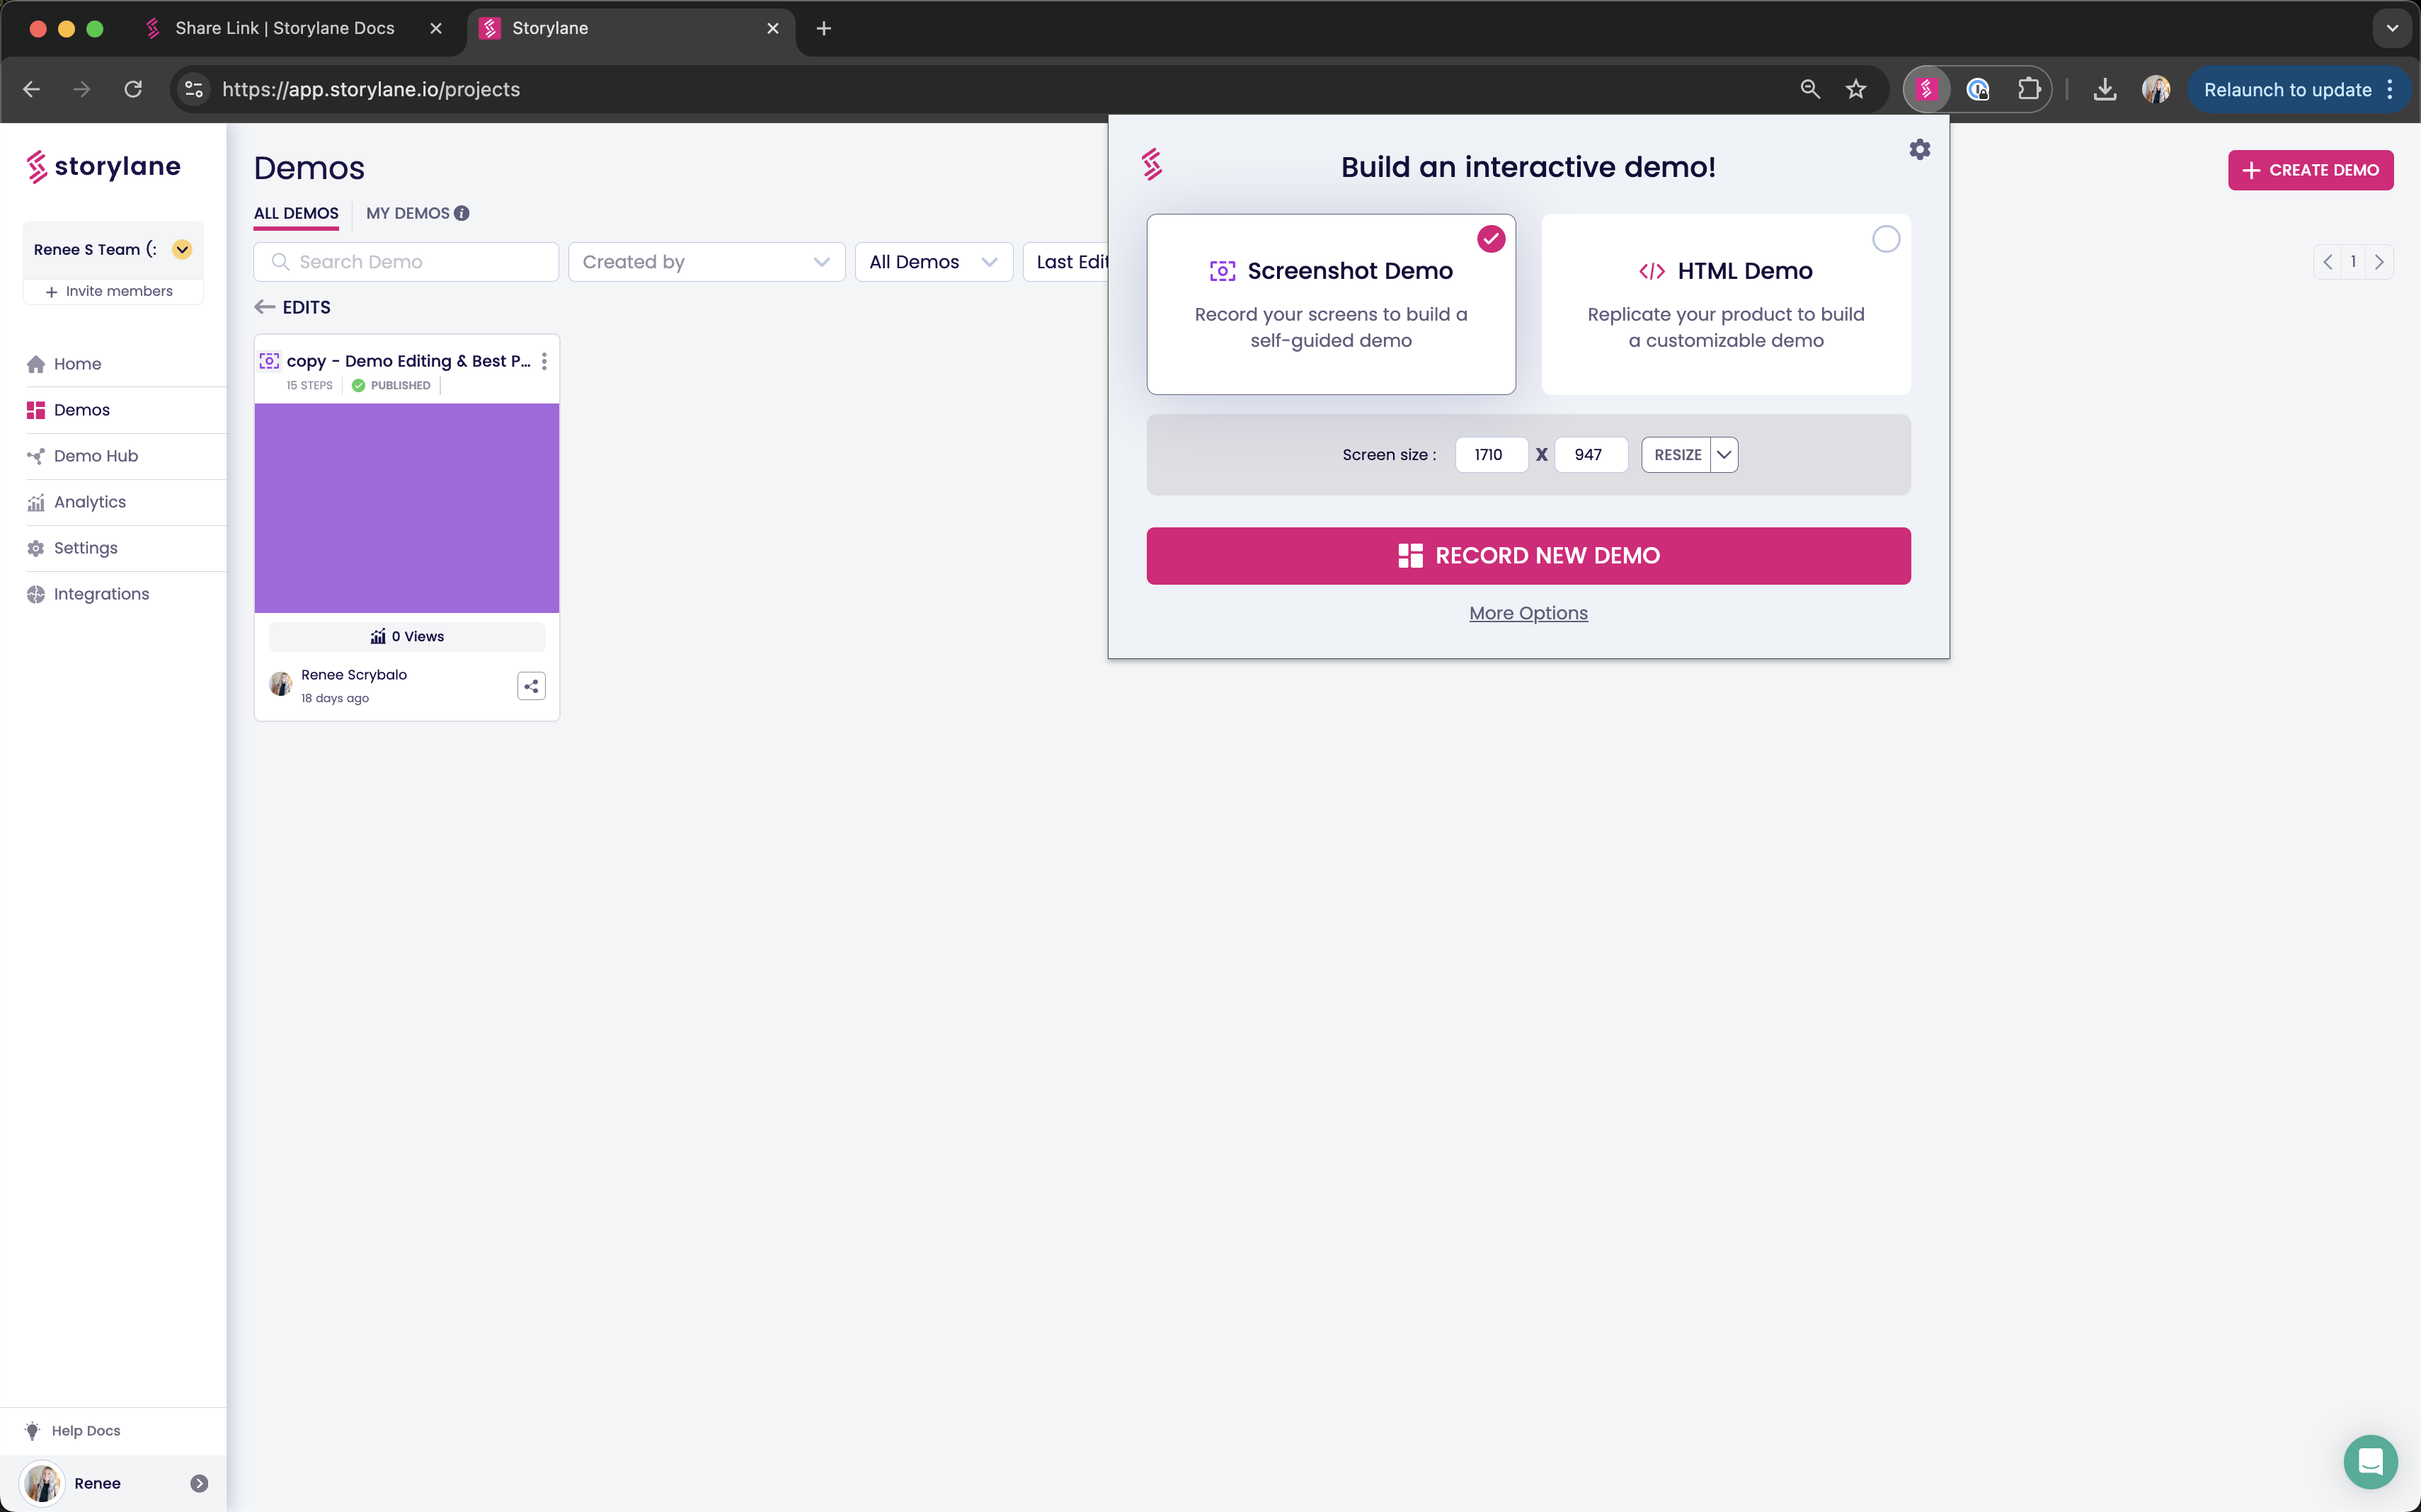Open the Created by dropdown

pos(706,262)
